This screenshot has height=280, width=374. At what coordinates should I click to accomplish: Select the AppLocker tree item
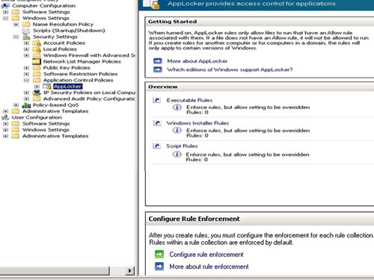(x=67, y=87)
